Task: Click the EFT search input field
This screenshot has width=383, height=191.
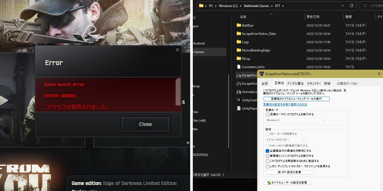Action: point(371,6)
